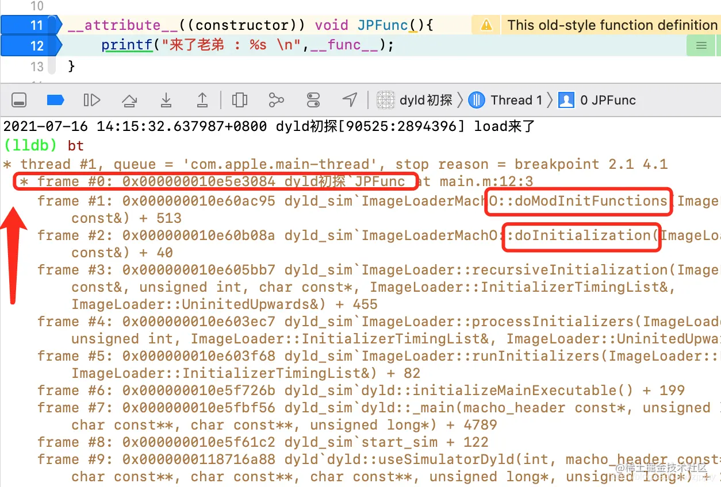The width and height of the screenshot is (721, 487).
Task: Click the green current-line indicator icon
Action: pos(701,46)
